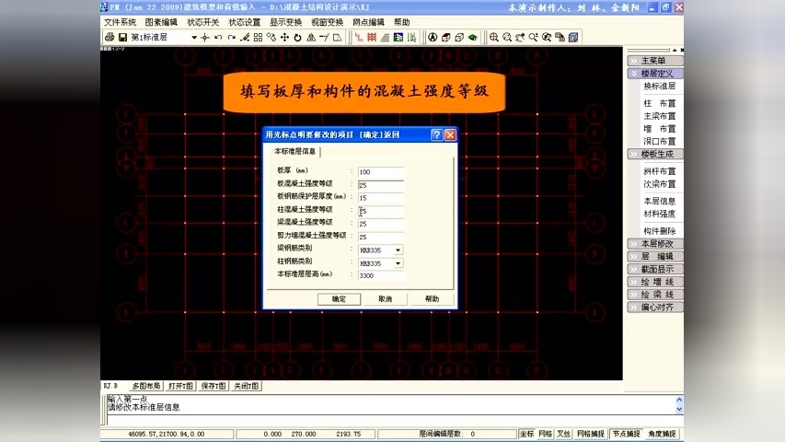Click the help question mark in dialog title
The width and height of the screenshot is (785, 442).
(x=436, y=134)
